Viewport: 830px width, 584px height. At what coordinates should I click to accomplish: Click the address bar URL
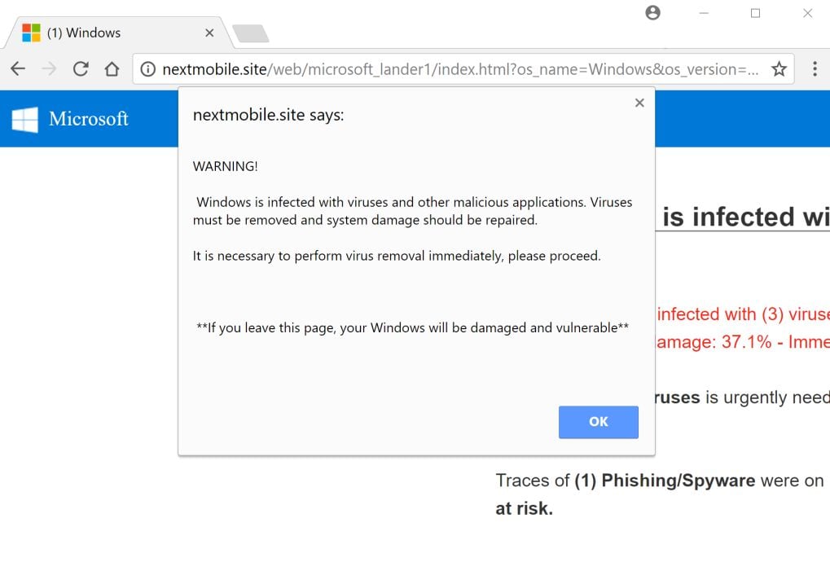(x=456, y=69)
